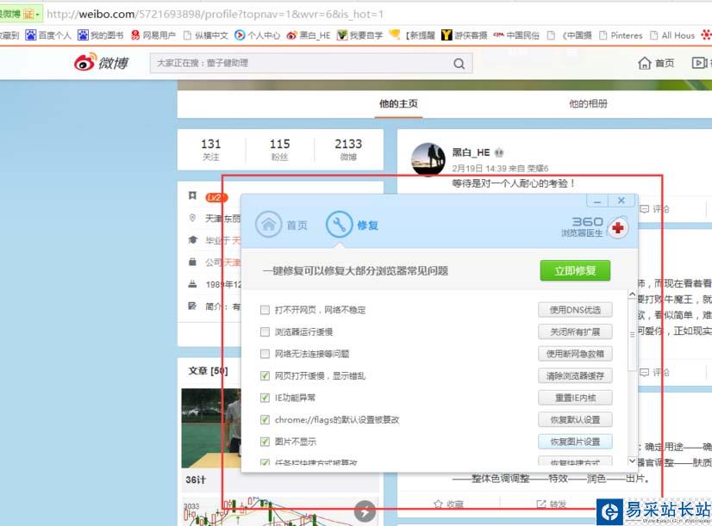The image size is (712, 526).
Task: Click the repair list scrollbar thumb
Action: pos(632,335)
